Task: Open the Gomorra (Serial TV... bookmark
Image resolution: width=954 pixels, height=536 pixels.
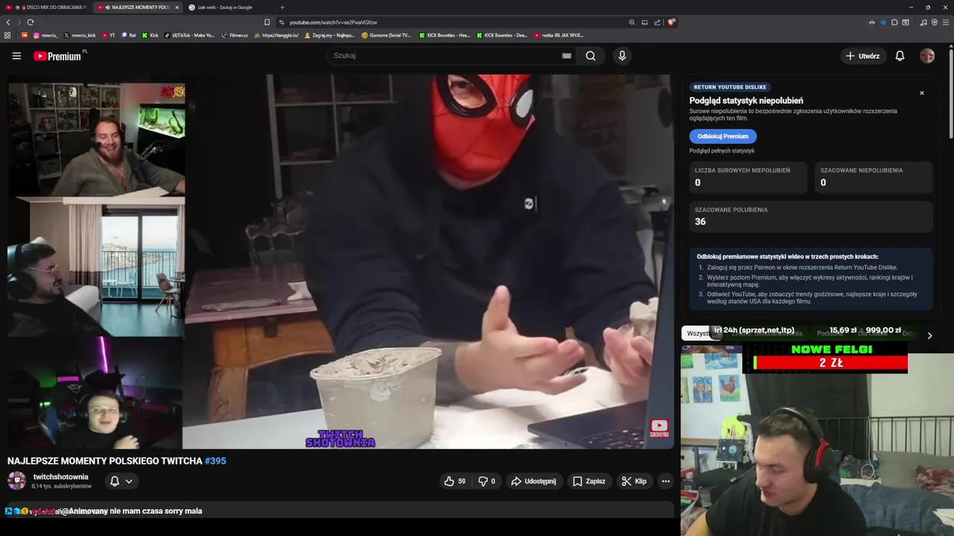Action: click(x=386, y=35)
